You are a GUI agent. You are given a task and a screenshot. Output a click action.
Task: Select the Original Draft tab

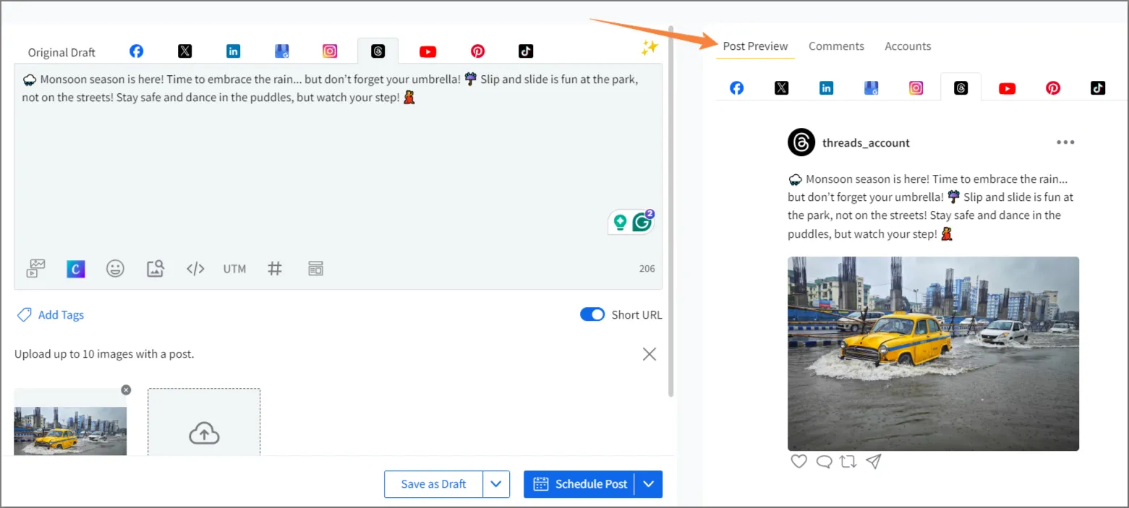(61, 52)
